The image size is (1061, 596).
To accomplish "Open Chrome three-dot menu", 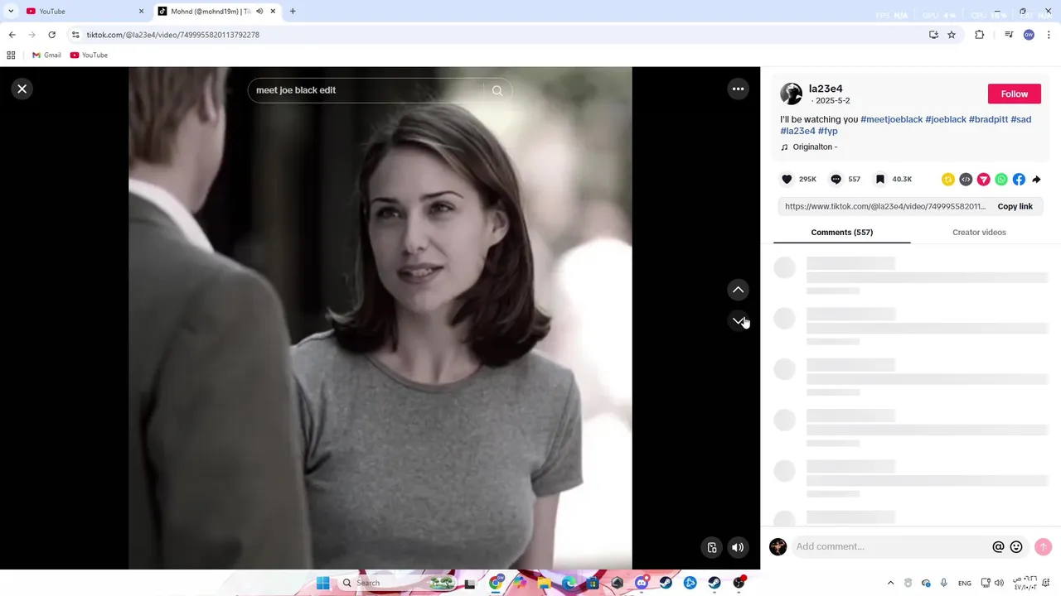I will 1049,35.
